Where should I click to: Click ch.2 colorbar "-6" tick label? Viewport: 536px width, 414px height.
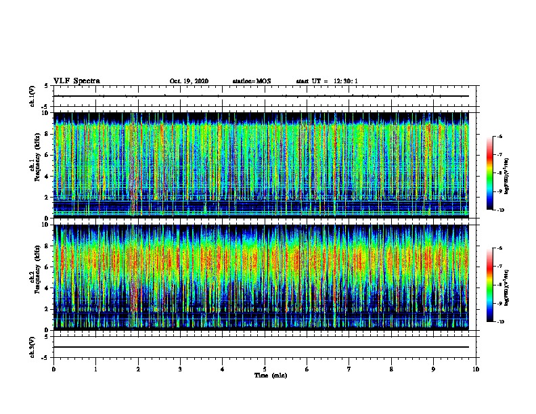[x=499, y=248]
